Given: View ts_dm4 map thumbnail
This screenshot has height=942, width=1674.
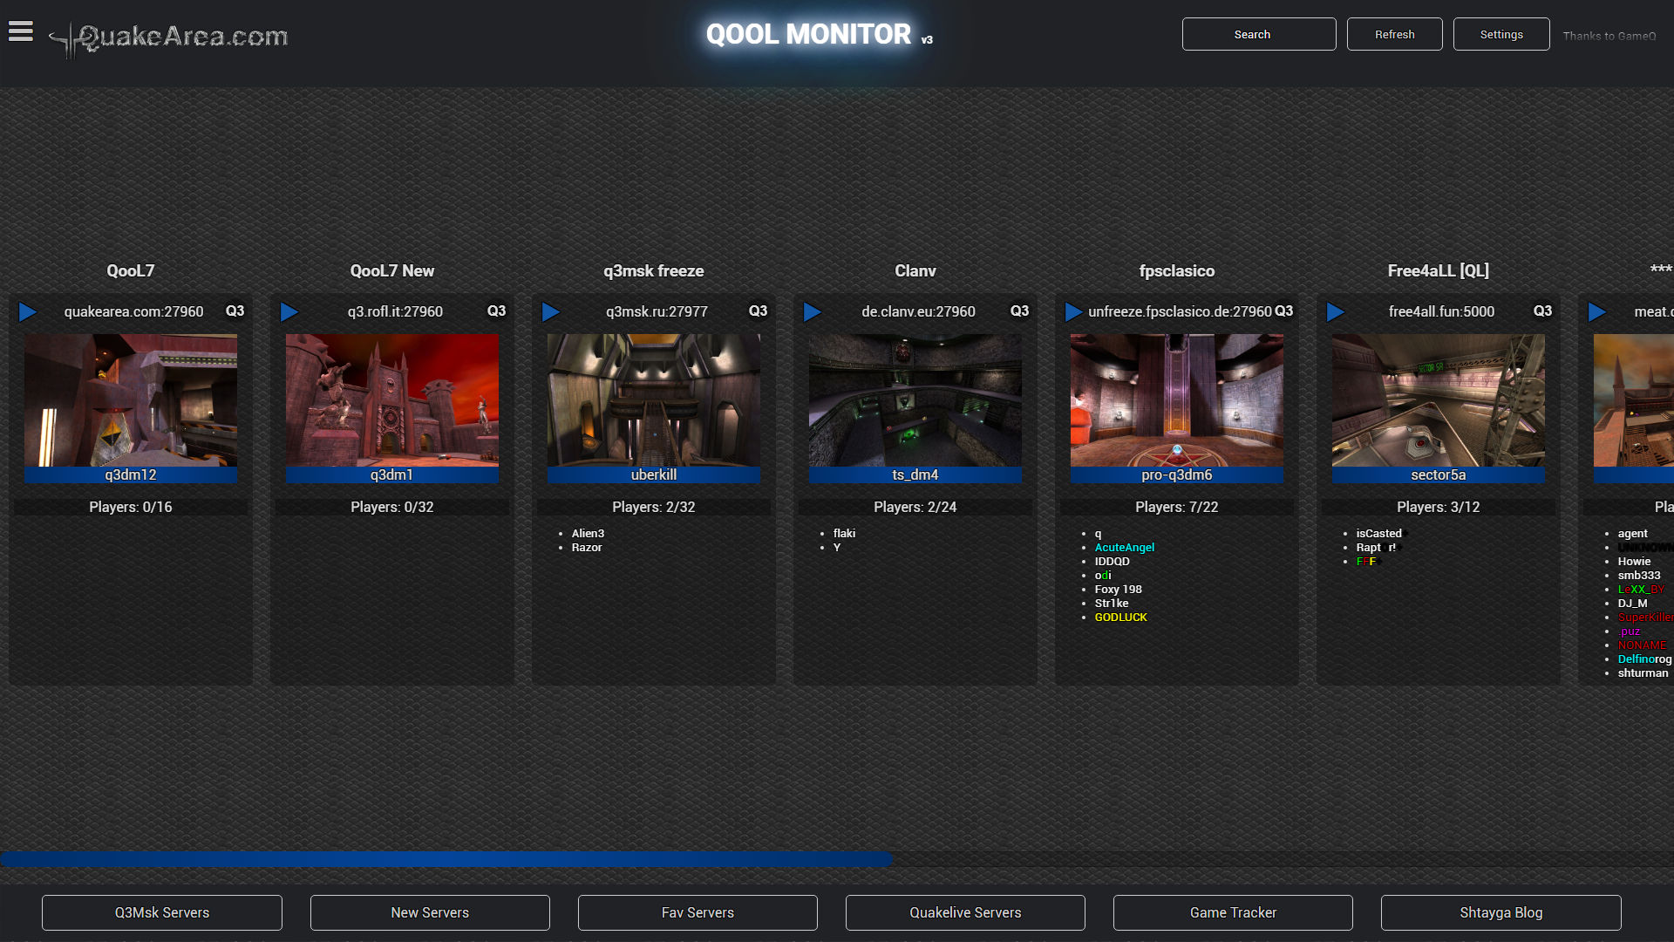Looking at the screenshot, I should click(x=915, y=400).
